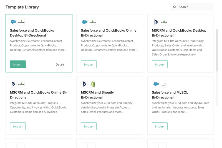Click the Dynamics icon on MSCRM and Shopify card
The height and width of the screenshot is (148, 222).
point(84,84)
